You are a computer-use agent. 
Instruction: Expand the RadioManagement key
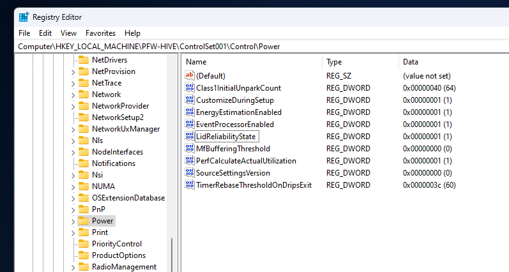[73, 268]
